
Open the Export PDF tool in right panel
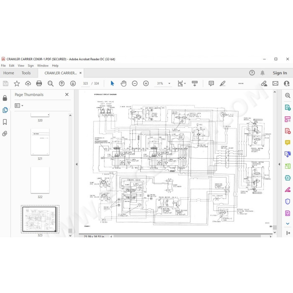288,108
